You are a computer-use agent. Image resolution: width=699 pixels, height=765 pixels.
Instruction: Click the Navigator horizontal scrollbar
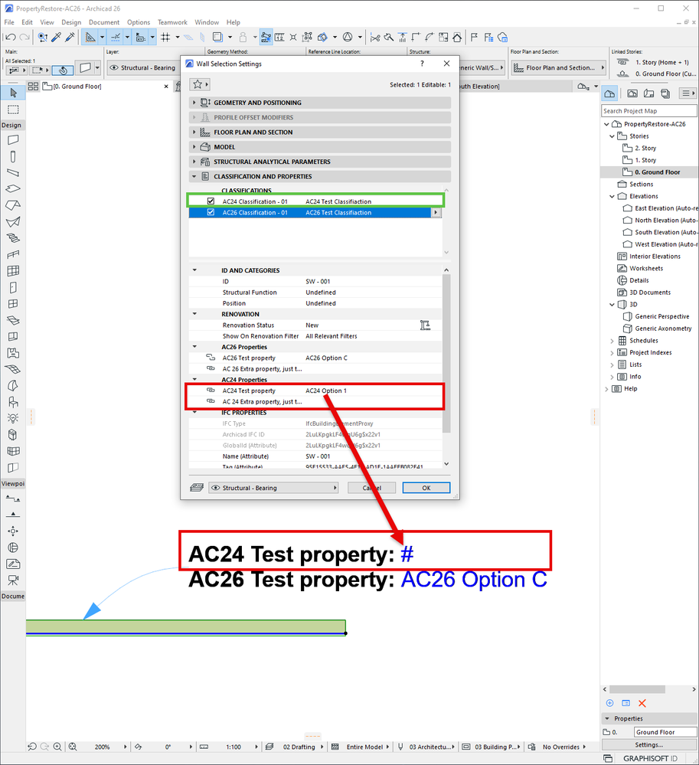(637, 689)
